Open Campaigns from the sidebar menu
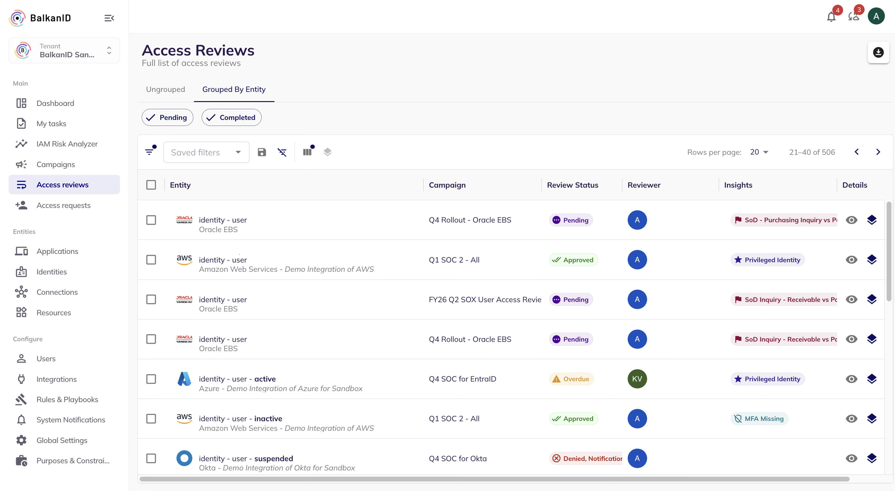Screen dimensions: 895x491 pos(55,164)
